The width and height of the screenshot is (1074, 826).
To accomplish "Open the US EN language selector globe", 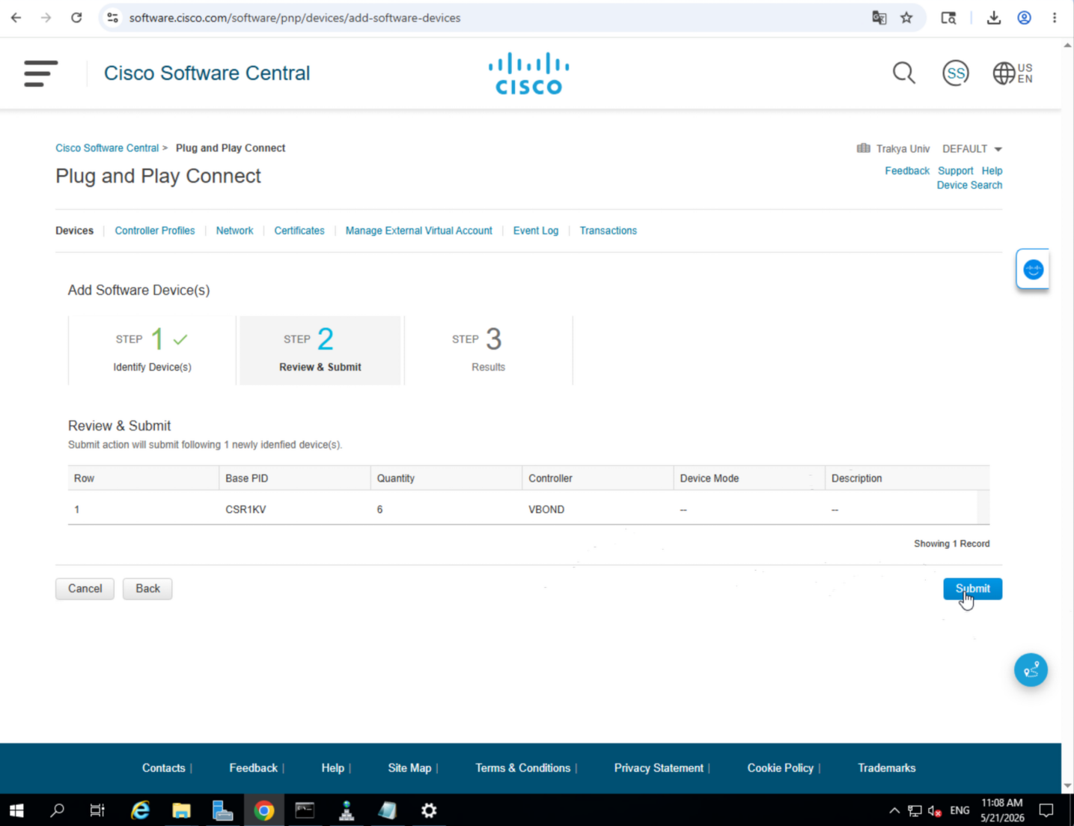I will tap(1013, 73).
